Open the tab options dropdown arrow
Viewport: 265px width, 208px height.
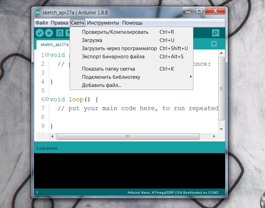214,44
